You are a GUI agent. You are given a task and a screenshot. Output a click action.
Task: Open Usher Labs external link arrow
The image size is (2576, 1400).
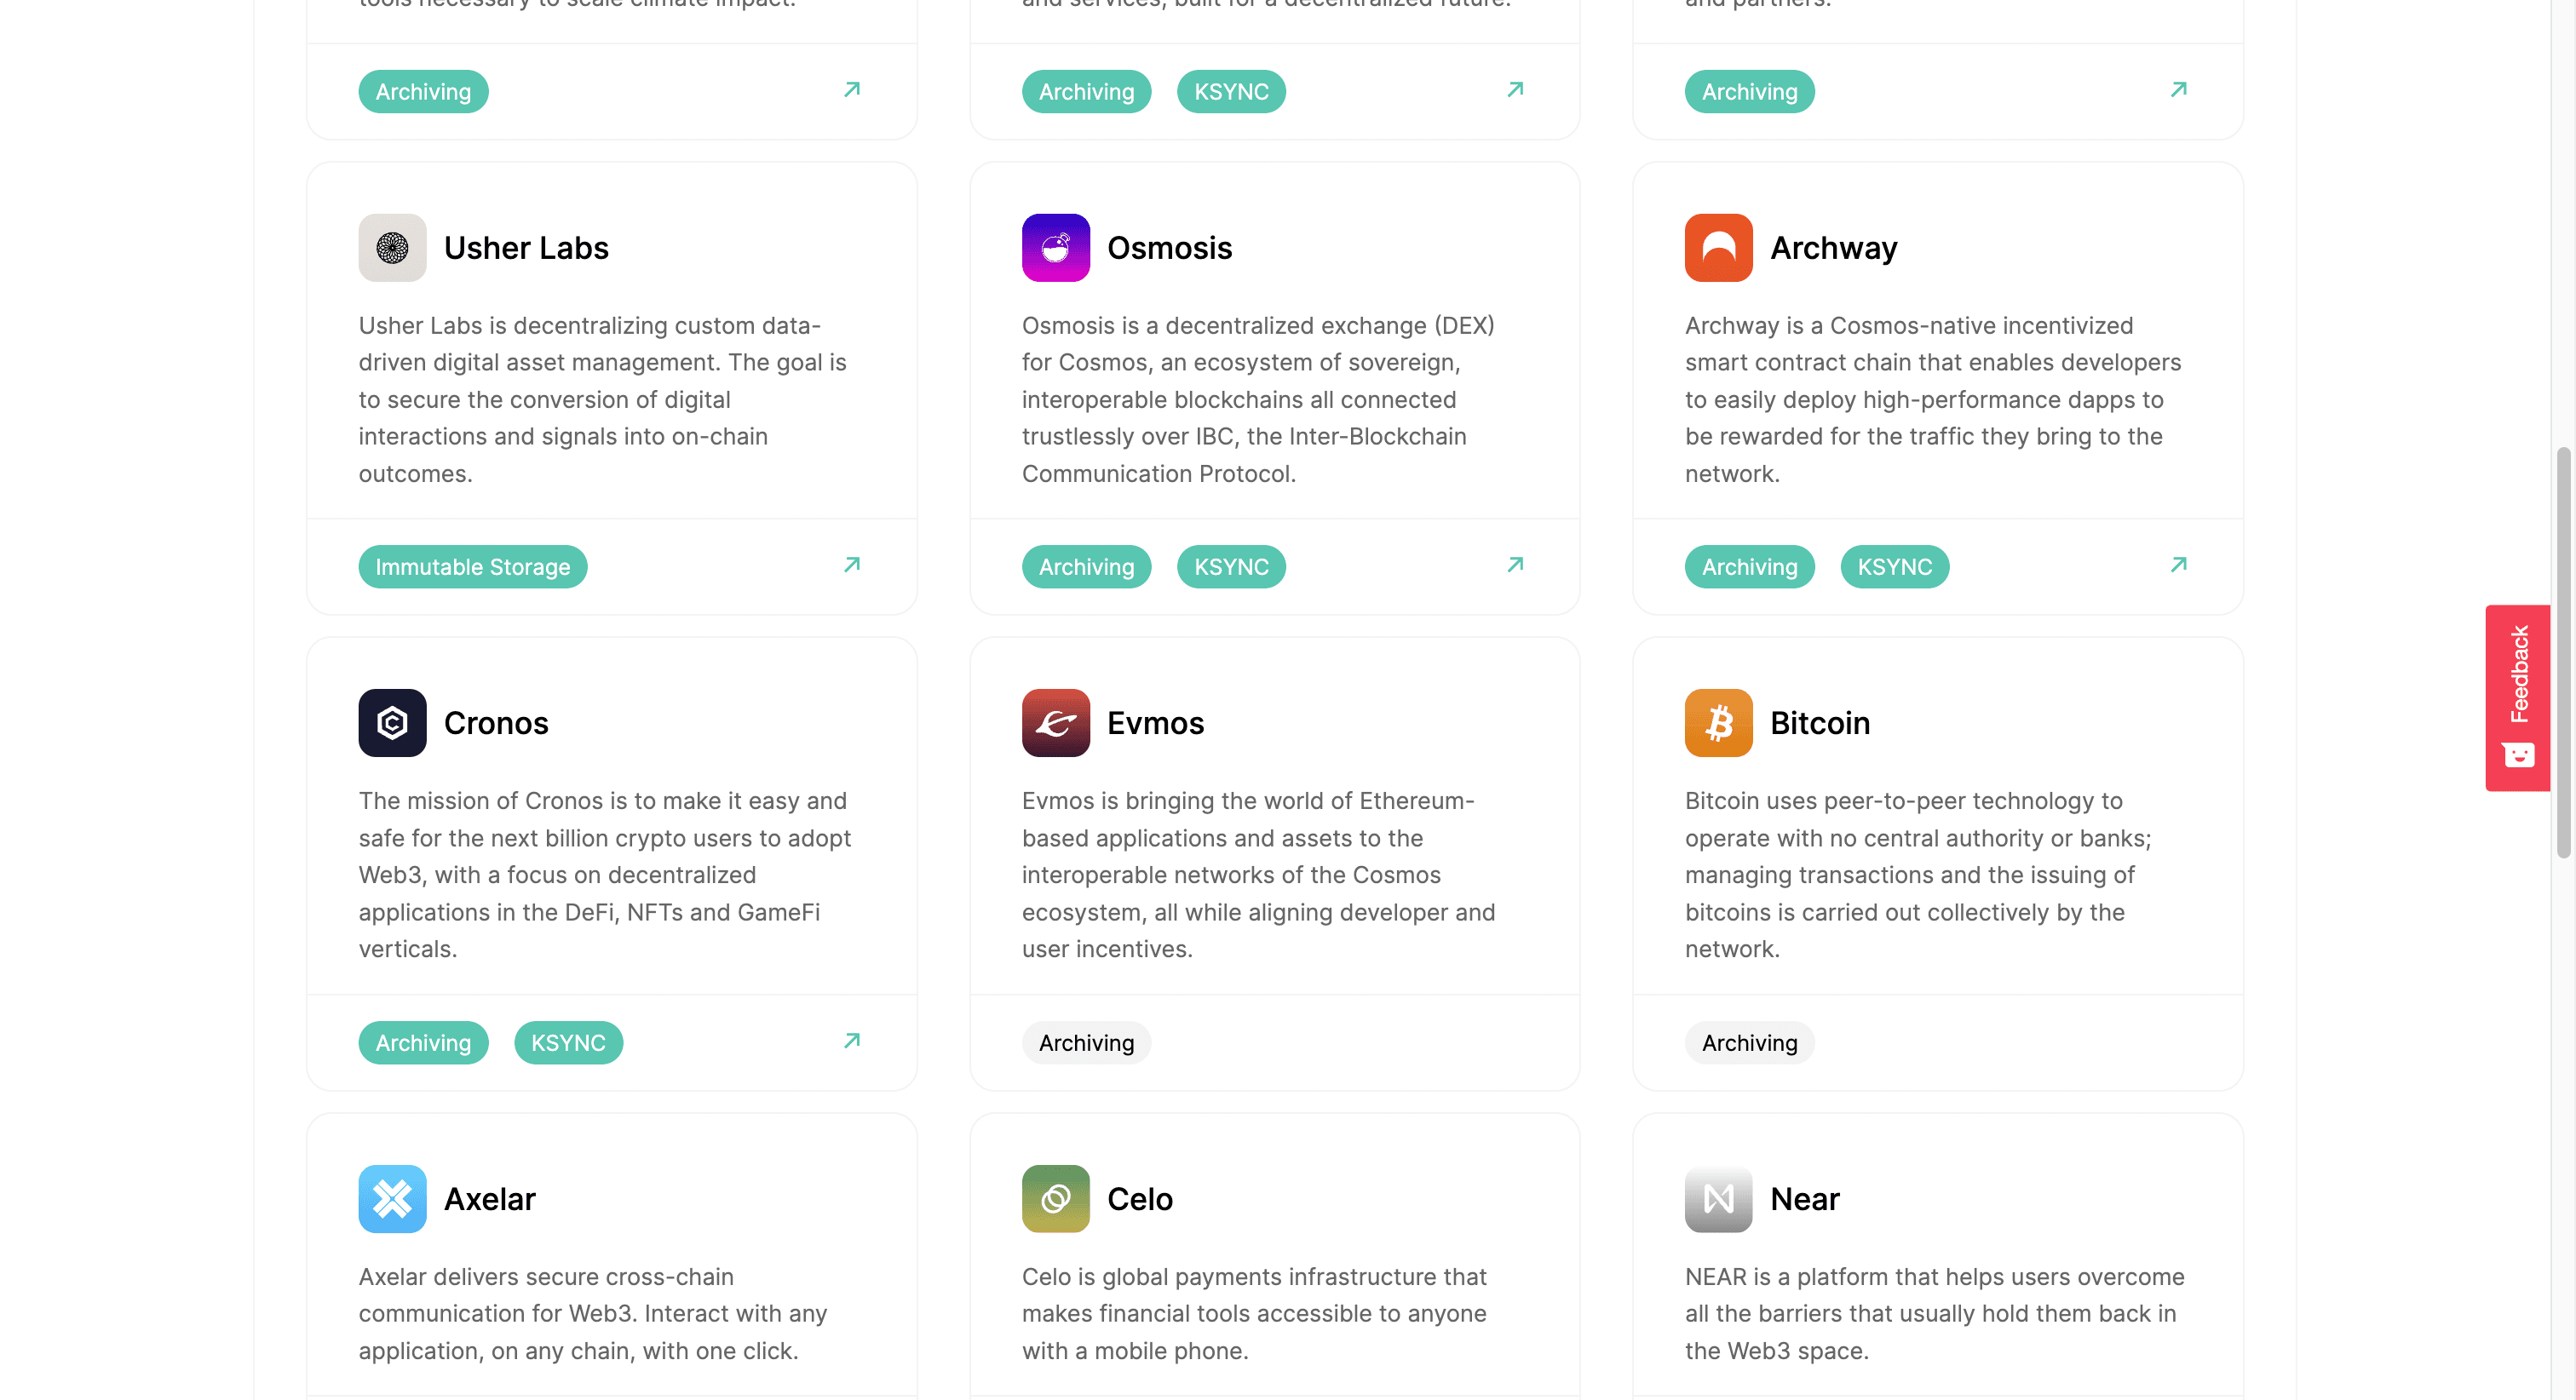852,565
